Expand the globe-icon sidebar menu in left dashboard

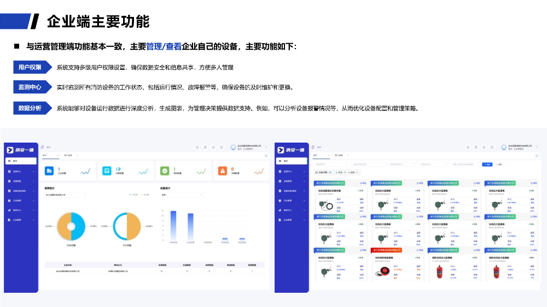tap(21, 172)
